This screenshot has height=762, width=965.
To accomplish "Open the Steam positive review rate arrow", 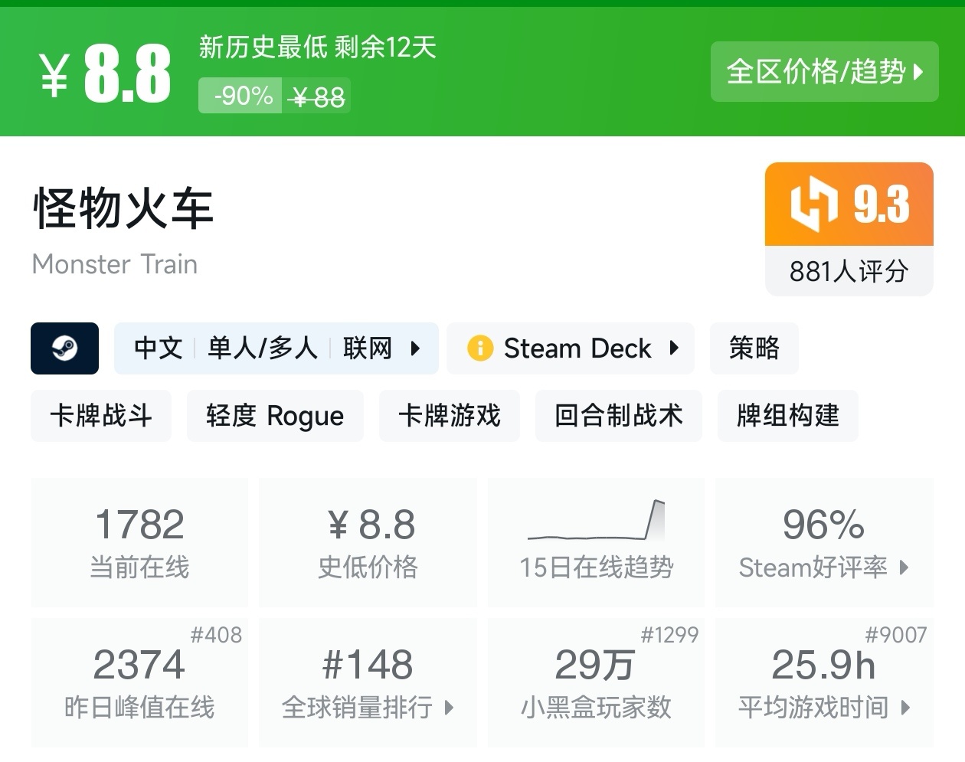I will tap(904, 567).
